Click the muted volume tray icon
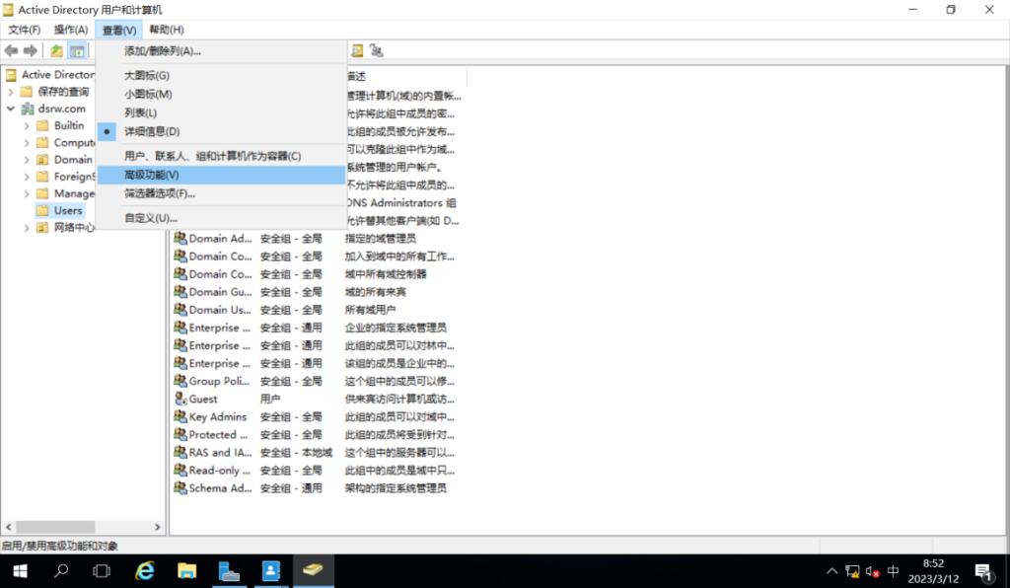The image size is (1010, 588). click(873, 571)
